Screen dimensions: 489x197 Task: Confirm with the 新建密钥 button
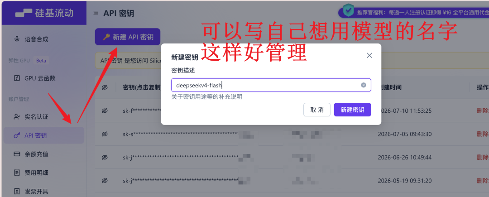[352, 110]
